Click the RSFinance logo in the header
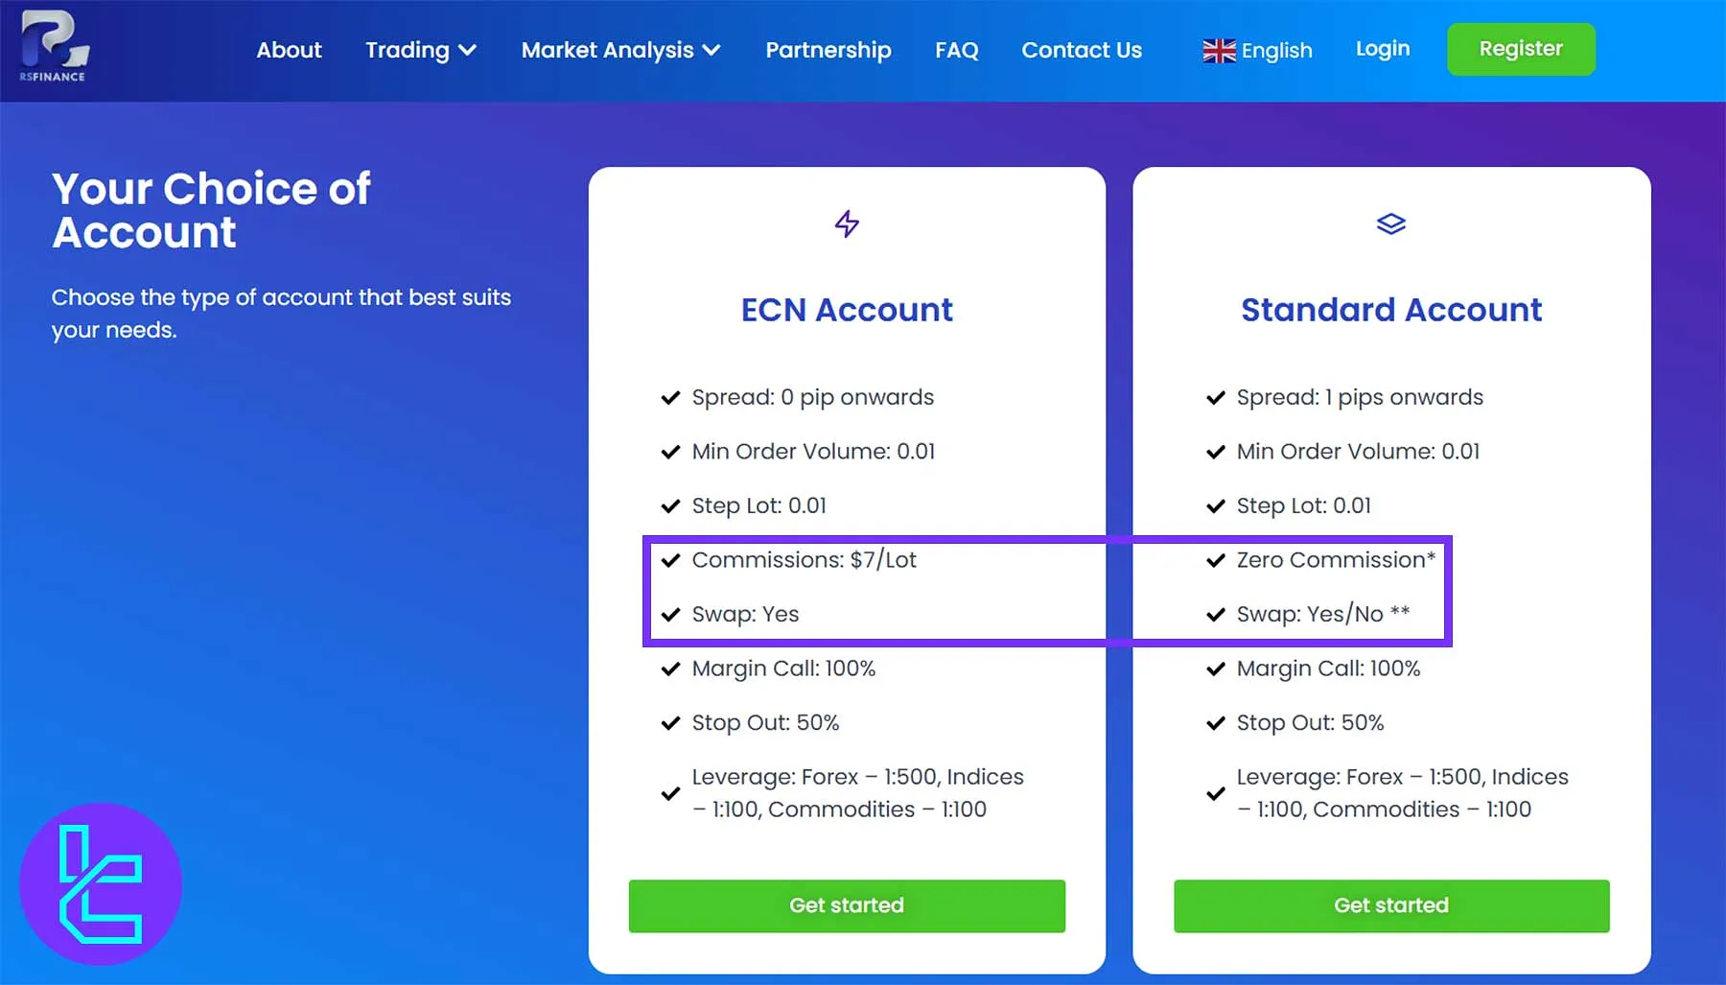Image resolution: width=1726 pixels, height=985 pixels. point(55,46)
